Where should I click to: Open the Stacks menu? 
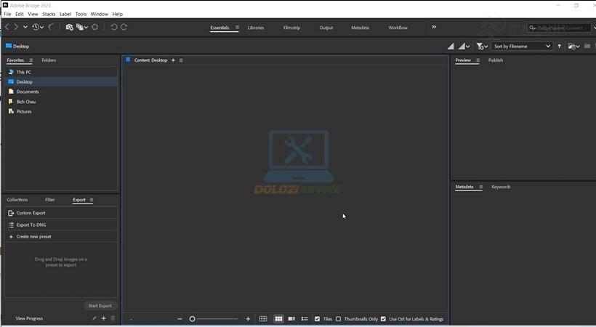[49, 14]
